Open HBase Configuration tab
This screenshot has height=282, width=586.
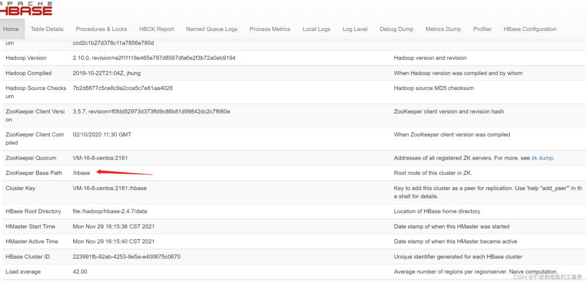tap(530, 29)
